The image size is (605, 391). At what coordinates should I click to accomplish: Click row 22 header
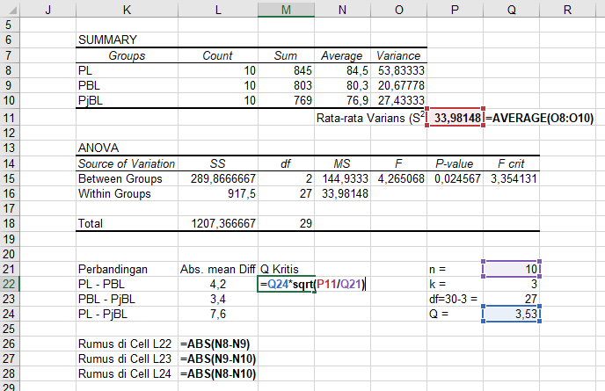click(x=9, y=283)
